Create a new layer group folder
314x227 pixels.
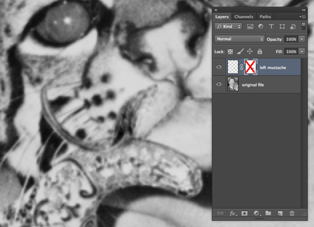(x=268, y=213)
